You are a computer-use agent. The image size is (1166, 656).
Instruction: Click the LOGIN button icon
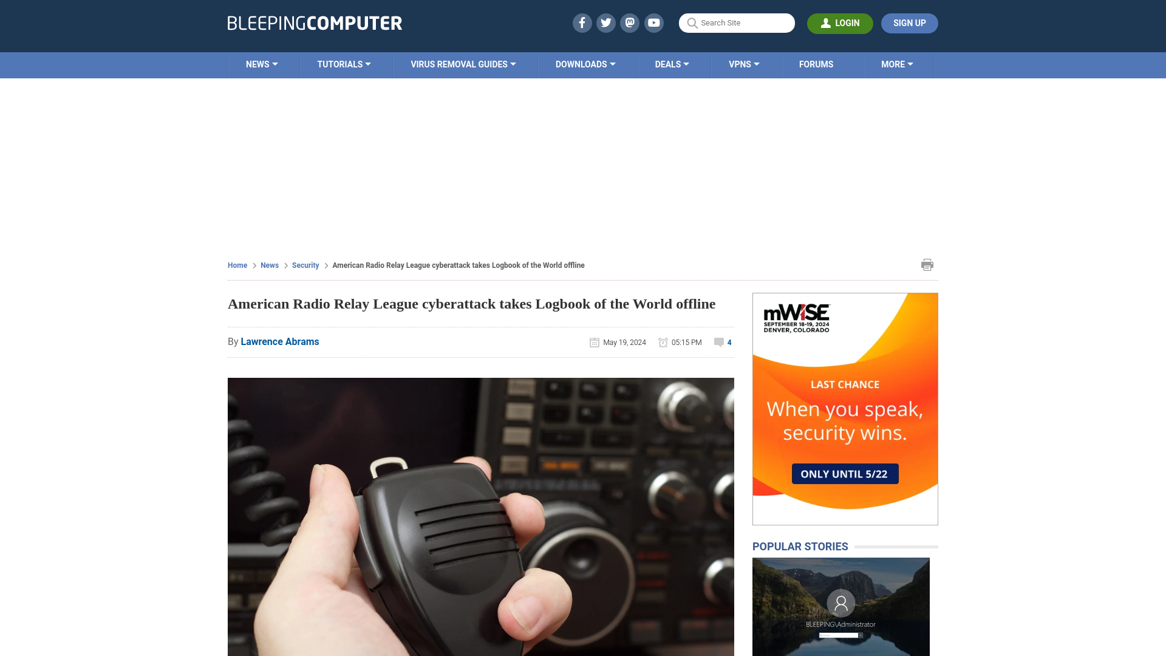point(825,23)
